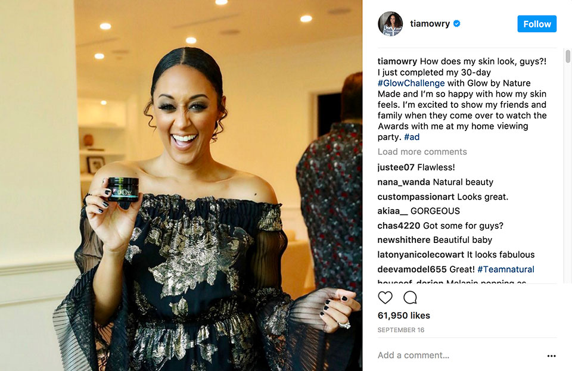Open the #Teamnatural hashtag link
The width and height of the screenshot is (572, 371).
coord(506,269)
